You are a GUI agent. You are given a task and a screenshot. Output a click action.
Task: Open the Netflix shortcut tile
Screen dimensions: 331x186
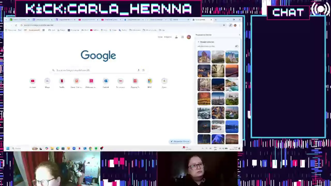pos(62,83)
